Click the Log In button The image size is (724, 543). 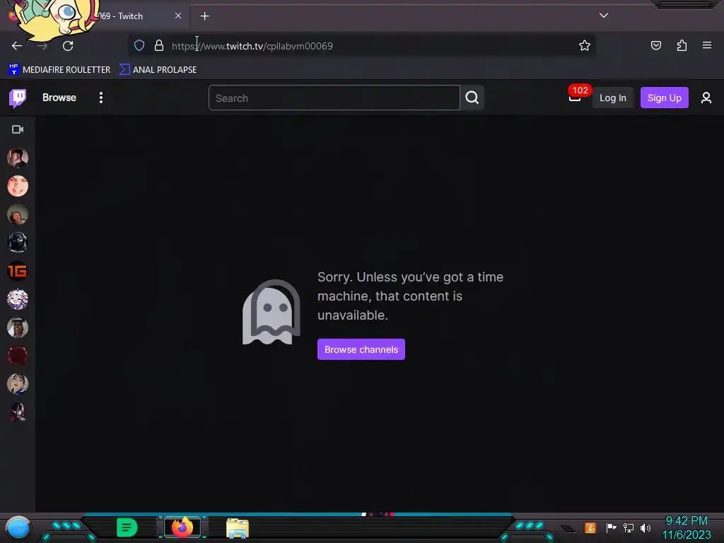(613, 98)
